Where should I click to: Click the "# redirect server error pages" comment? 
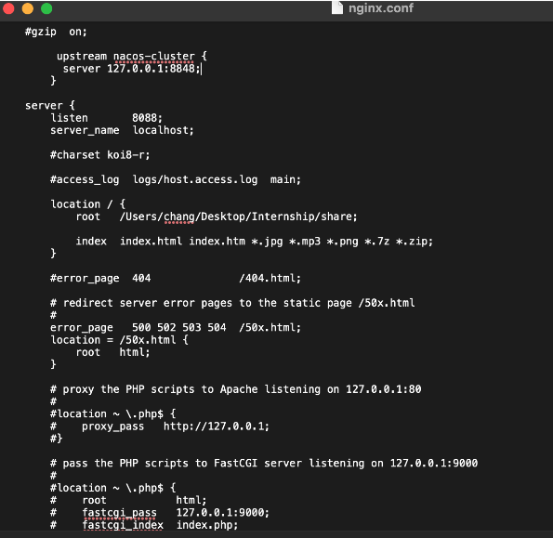(x=232, y=303)
